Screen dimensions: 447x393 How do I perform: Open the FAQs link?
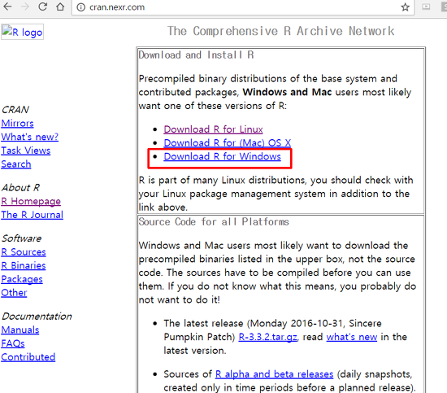13,343
